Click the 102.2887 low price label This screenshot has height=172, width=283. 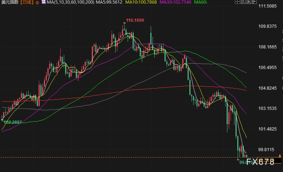(x=13, y=122)
